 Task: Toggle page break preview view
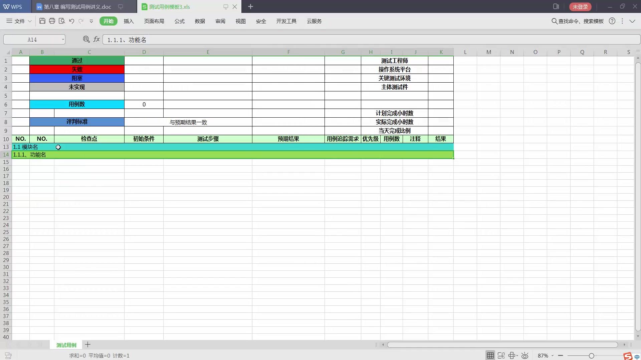tap(501, 356)
